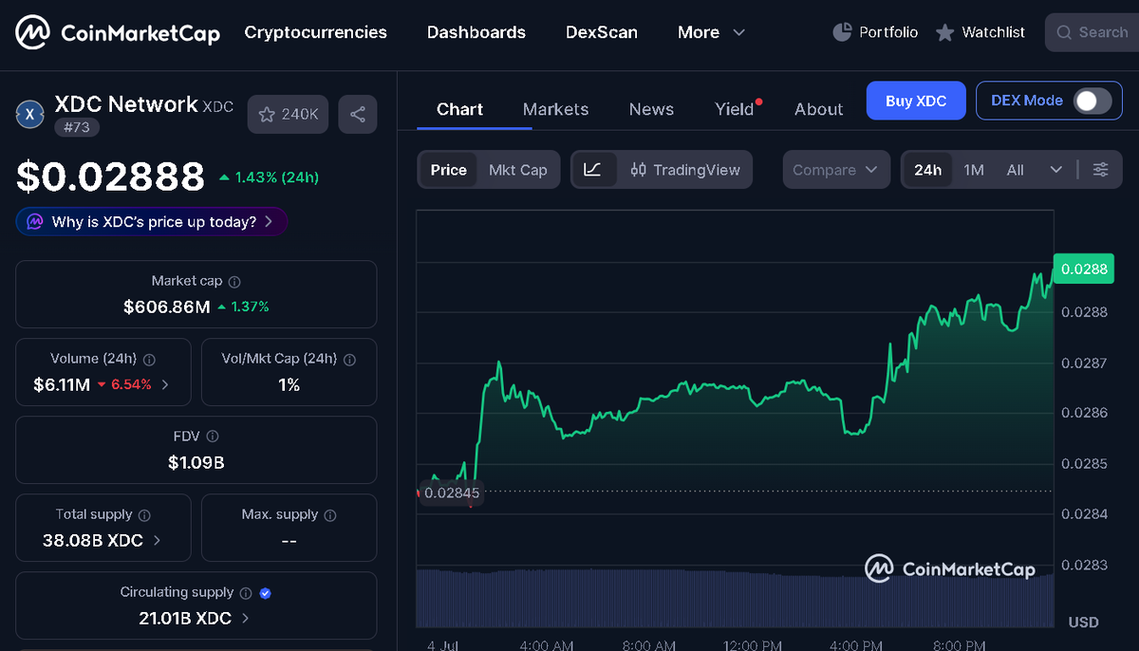Click verified badge next to Circulating supply
The image size is (1139, 651).
266,593
